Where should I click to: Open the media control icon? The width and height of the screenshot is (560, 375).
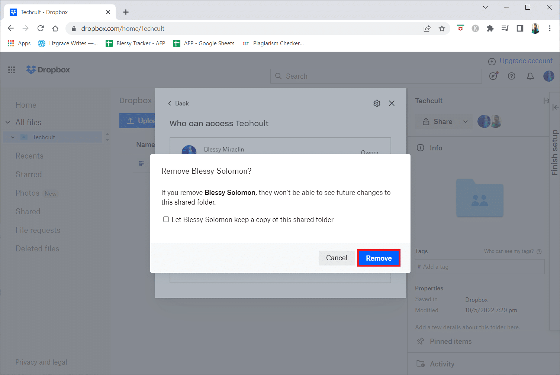505,28
